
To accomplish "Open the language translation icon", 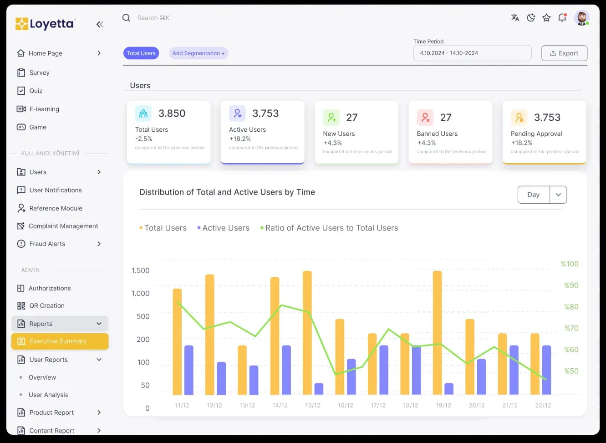I will click(515, 17).
